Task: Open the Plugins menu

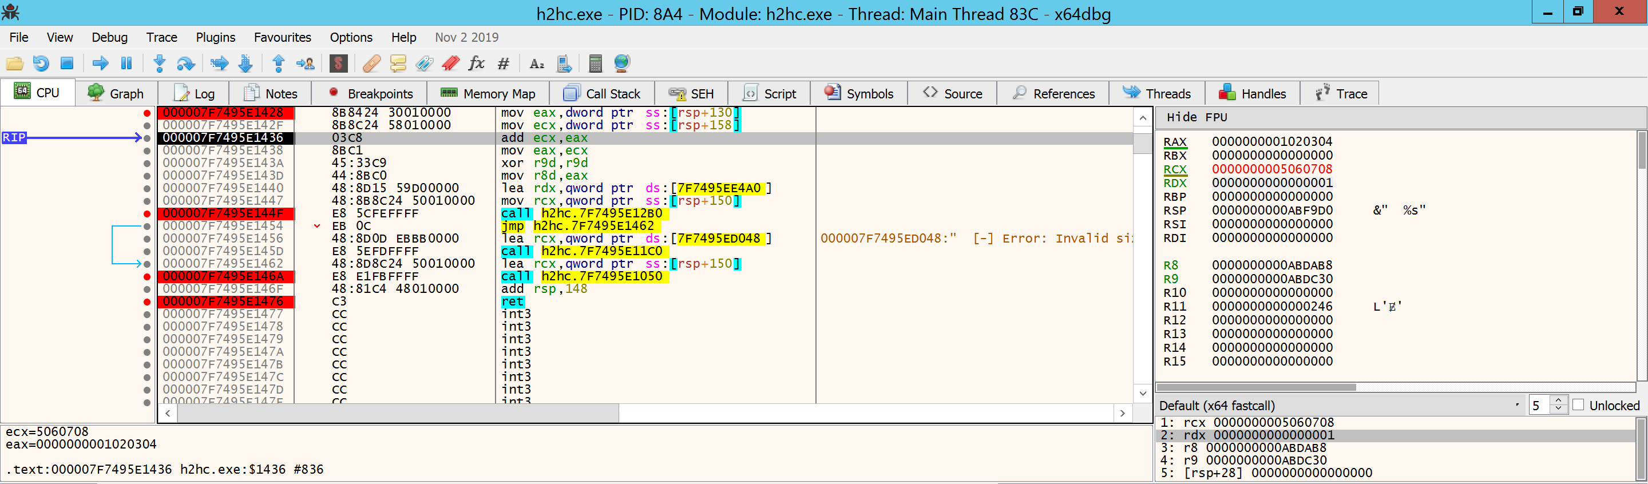Action: (216, 37)
